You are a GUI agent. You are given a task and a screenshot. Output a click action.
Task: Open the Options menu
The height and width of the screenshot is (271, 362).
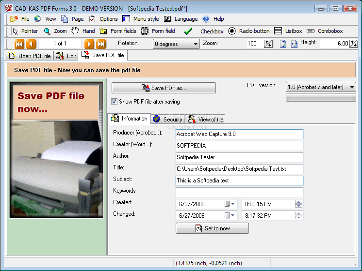pos(103,19)
